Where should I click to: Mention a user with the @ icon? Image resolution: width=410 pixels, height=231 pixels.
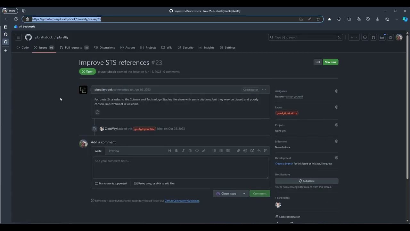point(245,151)
